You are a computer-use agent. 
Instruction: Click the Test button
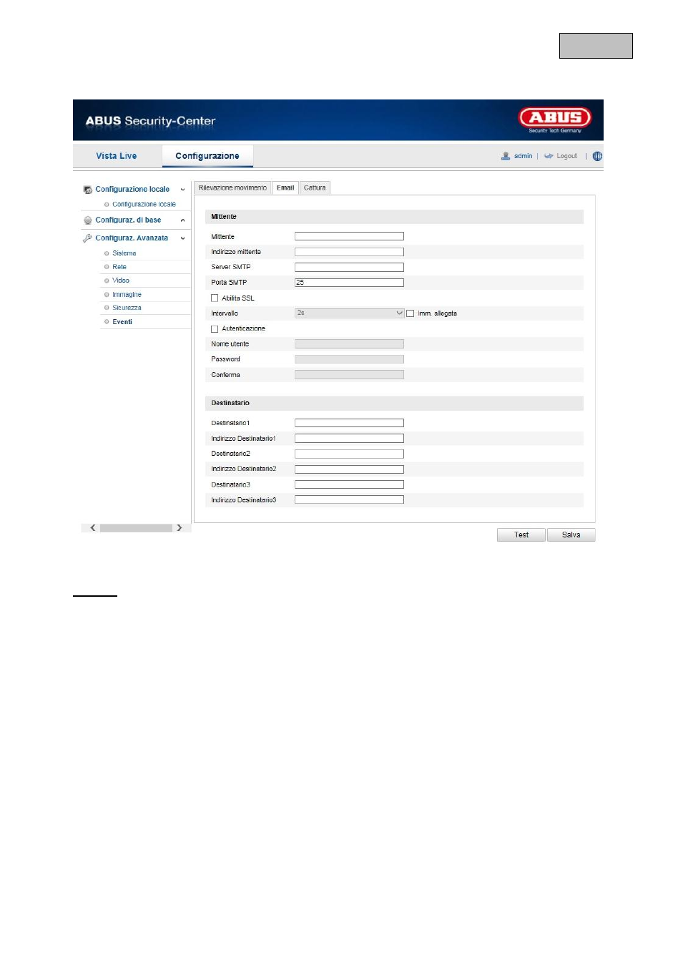pyautogui.click(x=521, y=535)
